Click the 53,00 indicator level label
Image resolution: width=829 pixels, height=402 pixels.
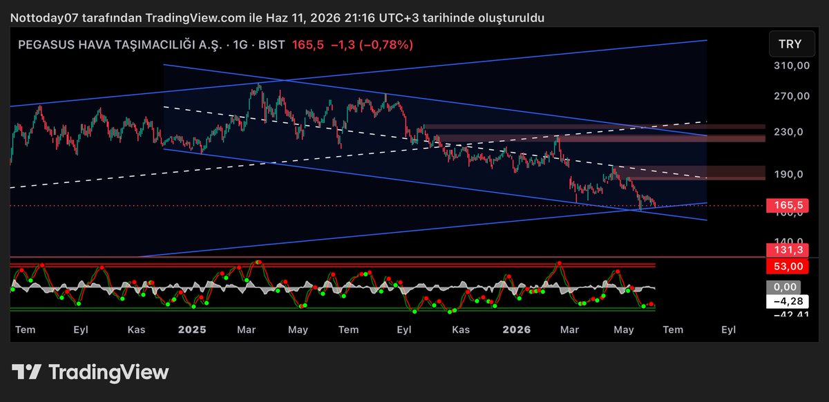(x=788, y=265)
